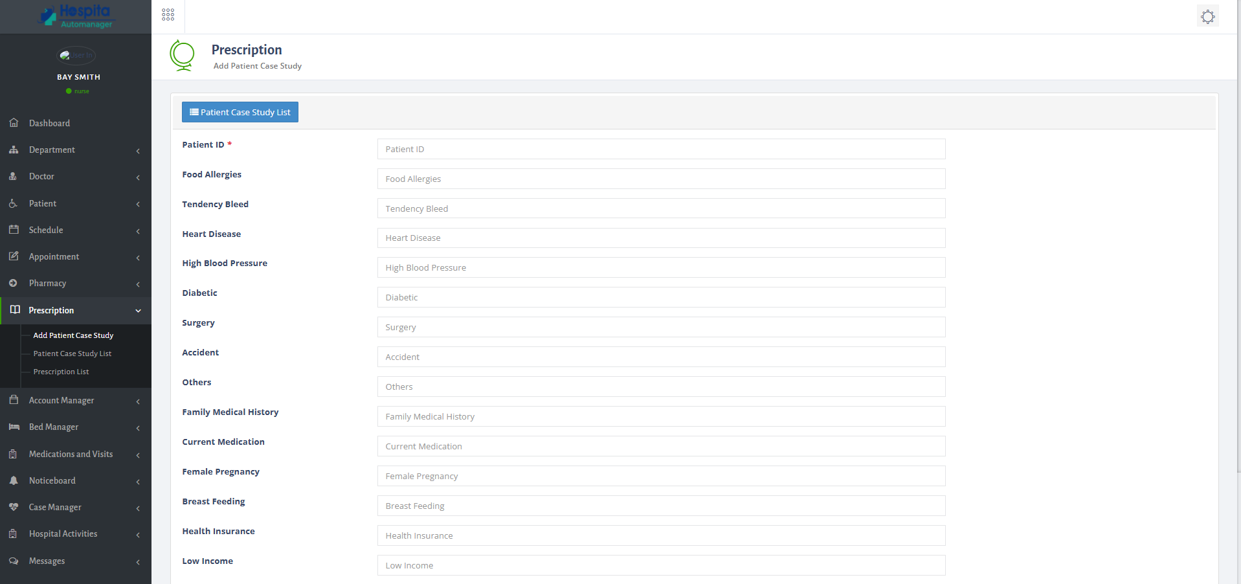Collapse the Prescription submenu
Image resolution: width=1241 pixels, height=584 pixels.
[x=137, y=311]
